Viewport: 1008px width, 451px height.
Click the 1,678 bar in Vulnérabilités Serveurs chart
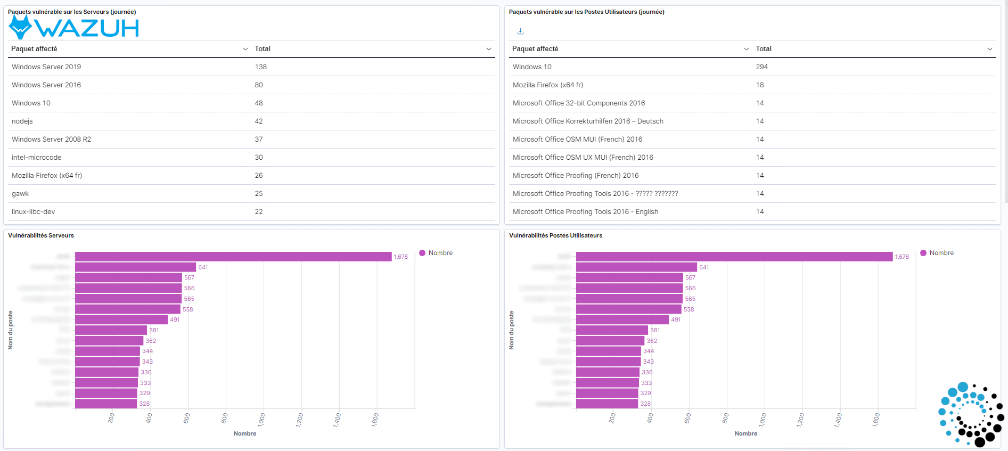233,257
